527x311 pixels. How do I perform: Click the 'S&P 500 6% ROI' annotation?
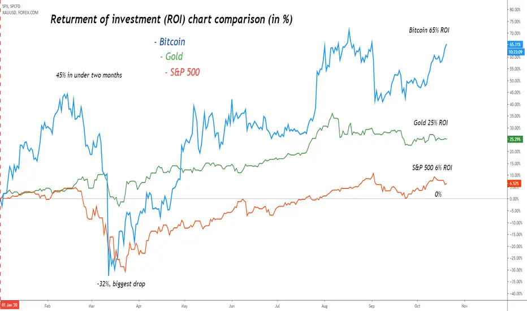point(432,167)
